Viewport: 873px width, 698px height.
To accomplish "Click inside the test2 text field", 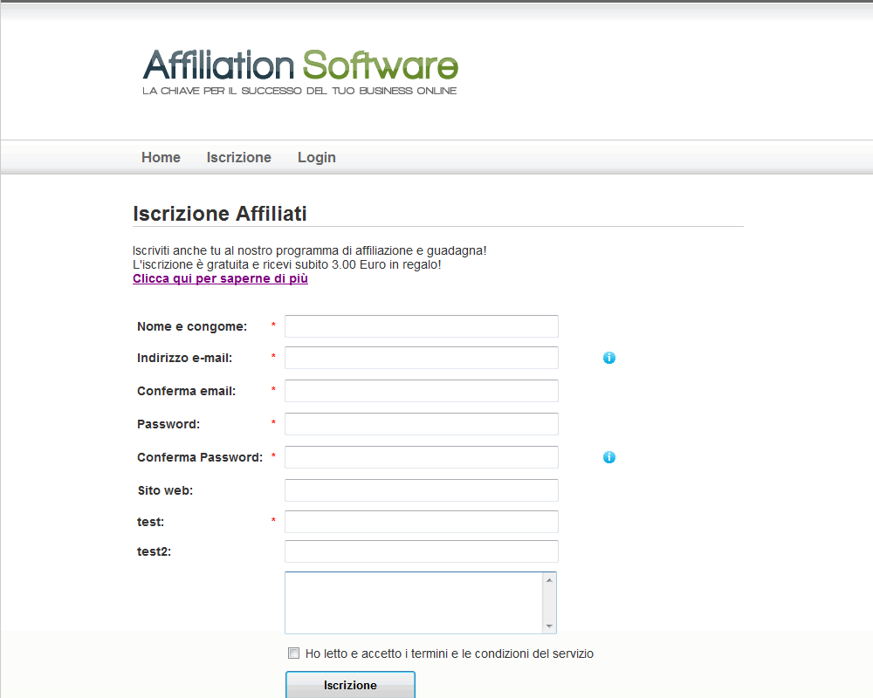I will pos(421,551).
